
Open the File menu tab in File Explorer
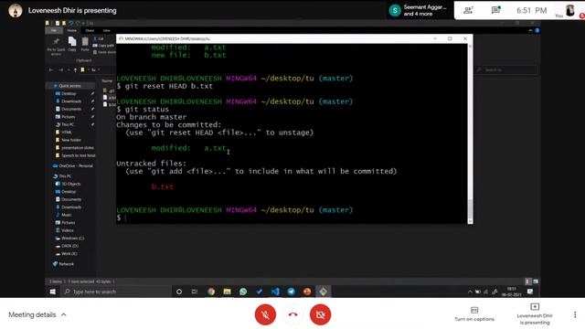(x=54, y=30)
